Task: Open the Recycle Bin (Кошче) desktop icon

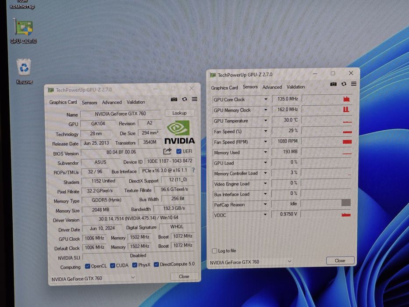Action: [24, 71]
